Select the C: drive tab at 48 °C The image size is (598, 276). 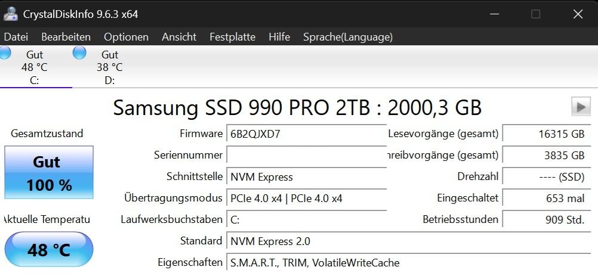click(x=35, y=67)
